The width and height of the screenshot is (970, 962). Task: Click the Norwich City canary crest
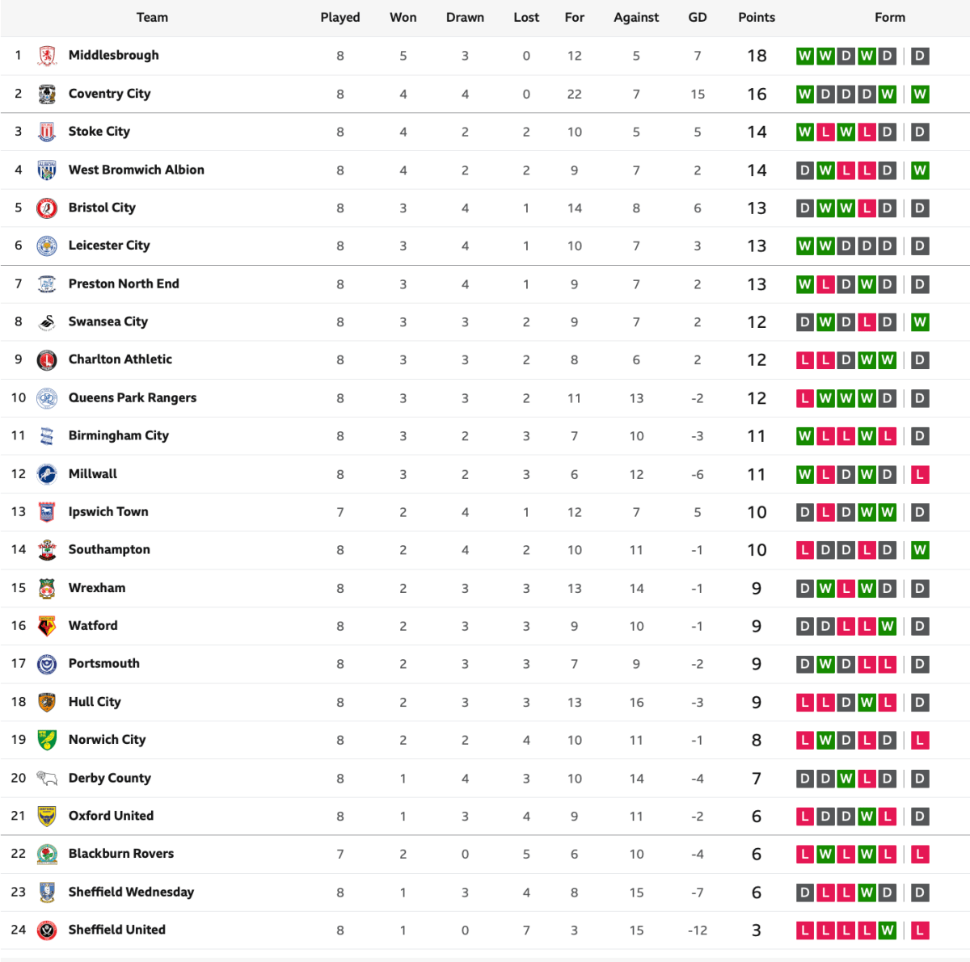click(x=47, y=740)
